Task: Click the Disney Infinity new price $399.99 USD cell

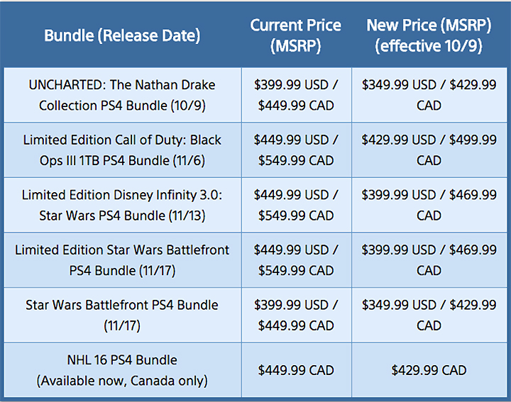Action: pyautogui.click(x=429, y=205)
